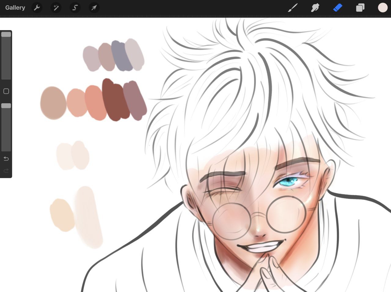The height and width of the screenshot is (292, 391).
Task: Open the Gallery
Action: click(15, 8)
